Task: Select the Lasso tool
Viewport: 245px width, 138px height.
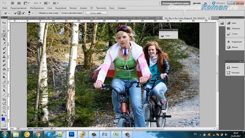Action: (4, 31)
